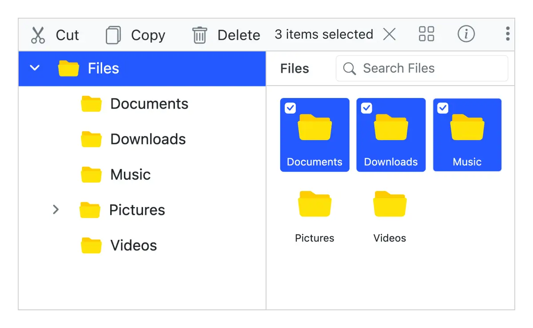This screenshot has width=533, height=328.
Task: Deselect the Downloads checkbox
Action: tap(367, 108)
